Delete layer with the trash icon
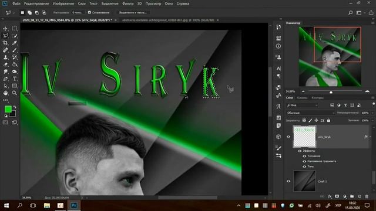Image resolution: width=376 pixels, height=211 pixels. tap(367, 196)
